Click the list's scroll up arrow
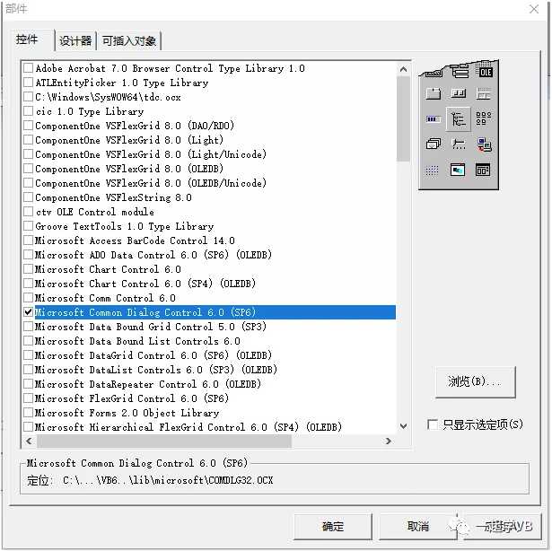 click(403, 69)
